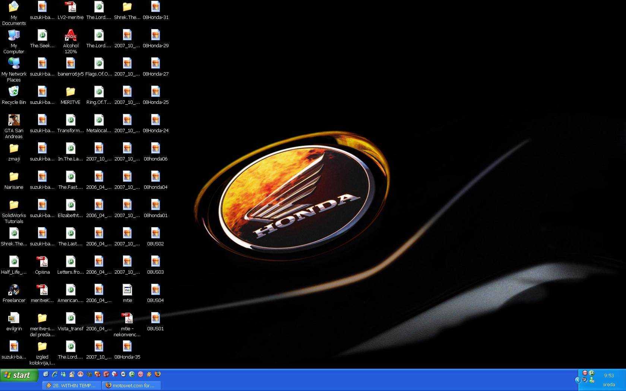
Task: Select the The.Fast... torrent file
Action: (x=70, y=180)
